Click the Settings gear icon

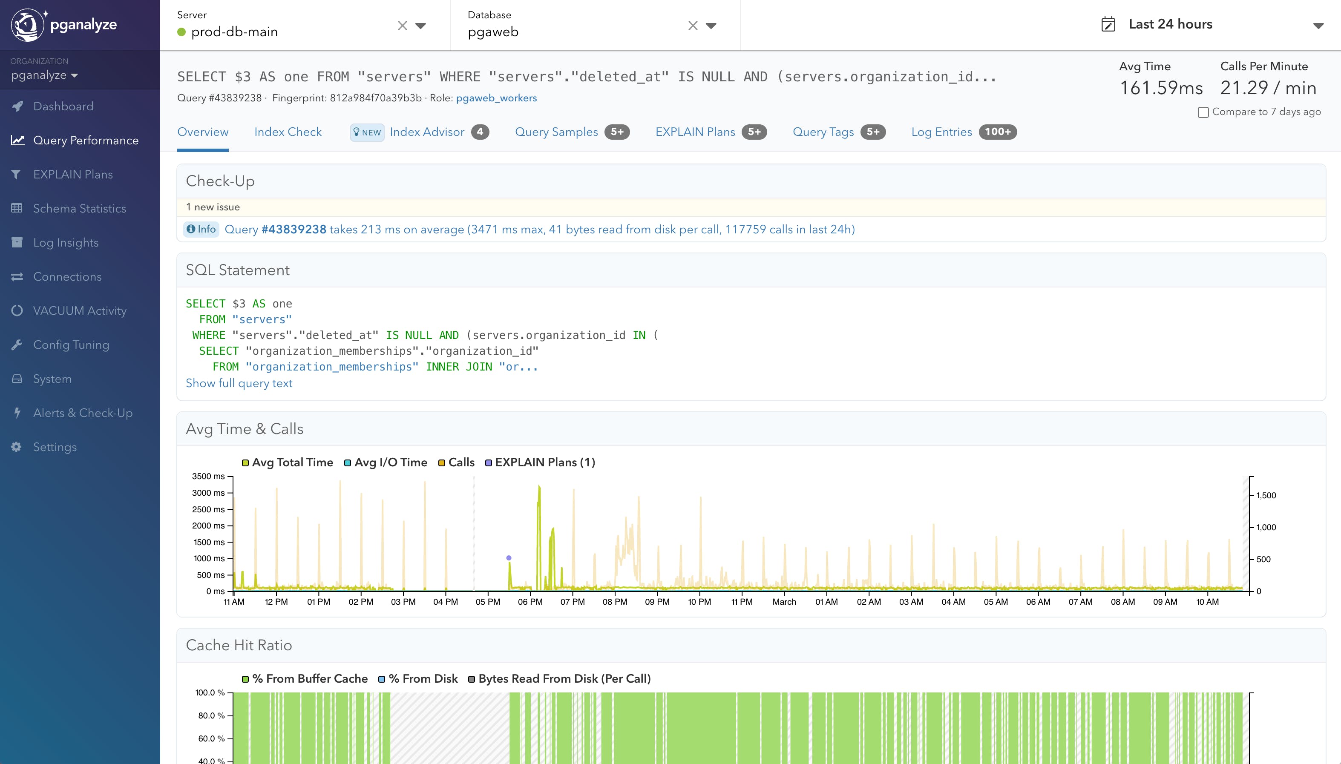tap(17, 447)
